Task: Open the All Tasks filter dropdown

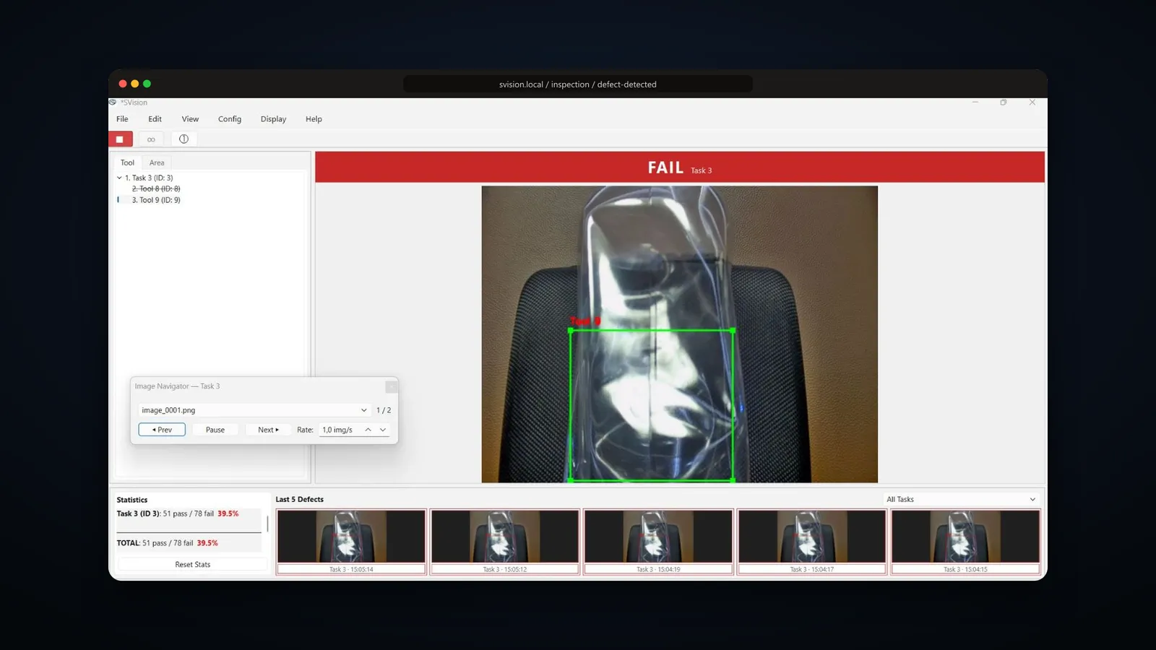Action: coord(961,499)
